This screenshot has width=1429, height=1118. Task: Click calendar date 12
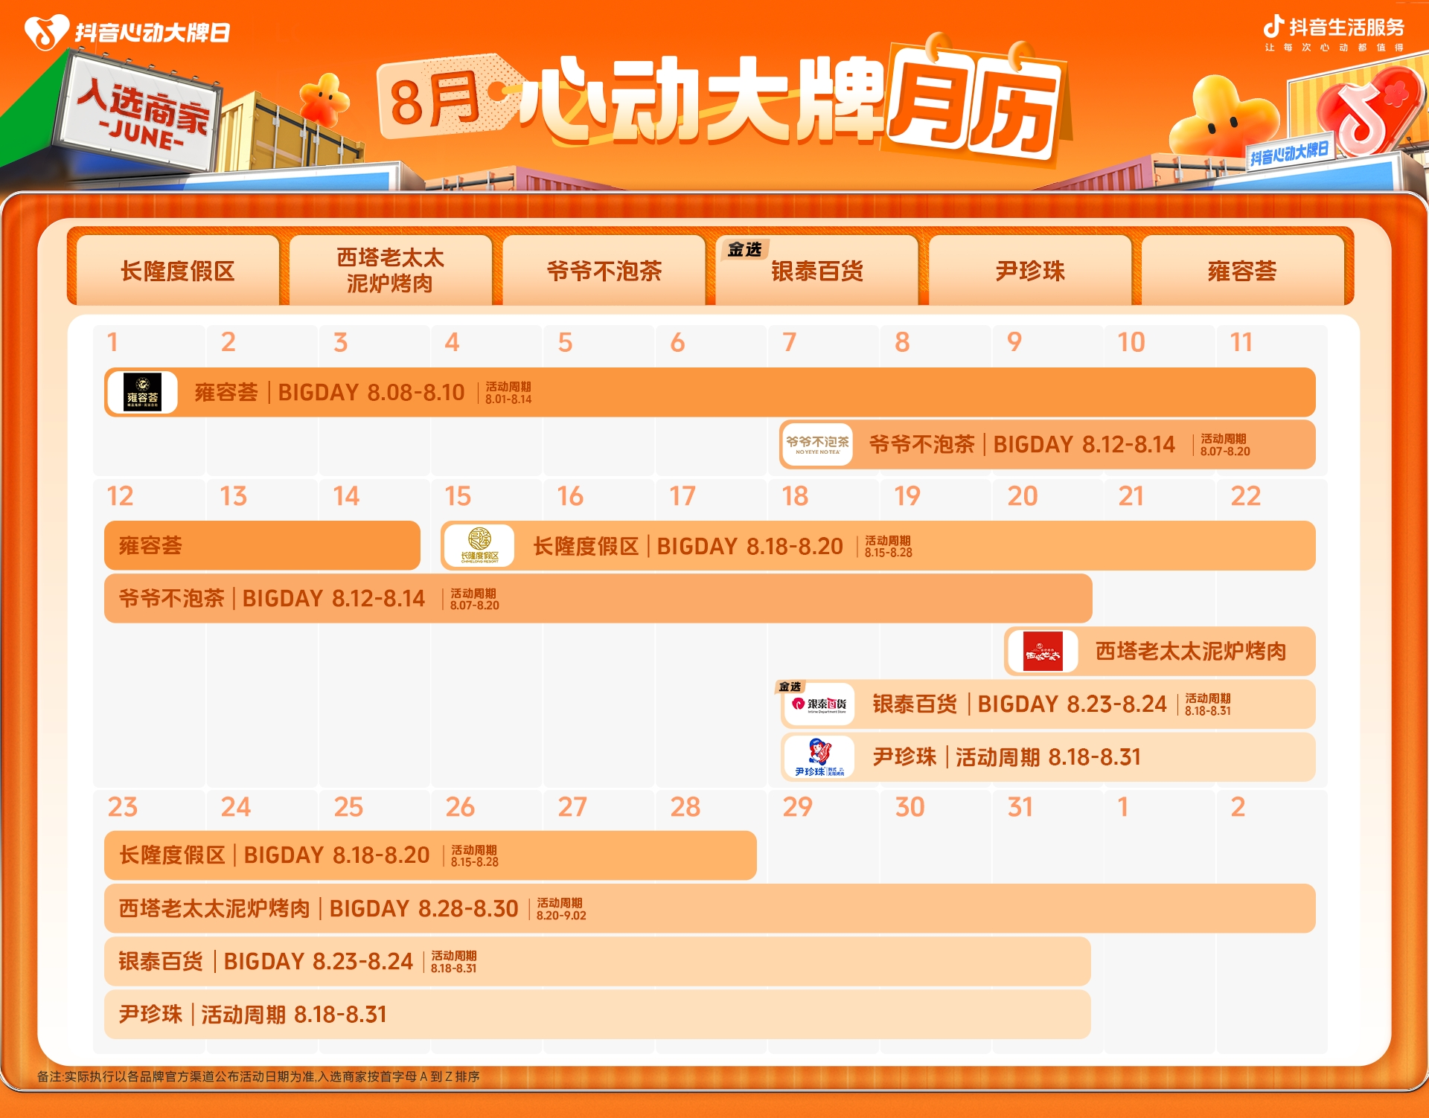(x=120, y=496)
